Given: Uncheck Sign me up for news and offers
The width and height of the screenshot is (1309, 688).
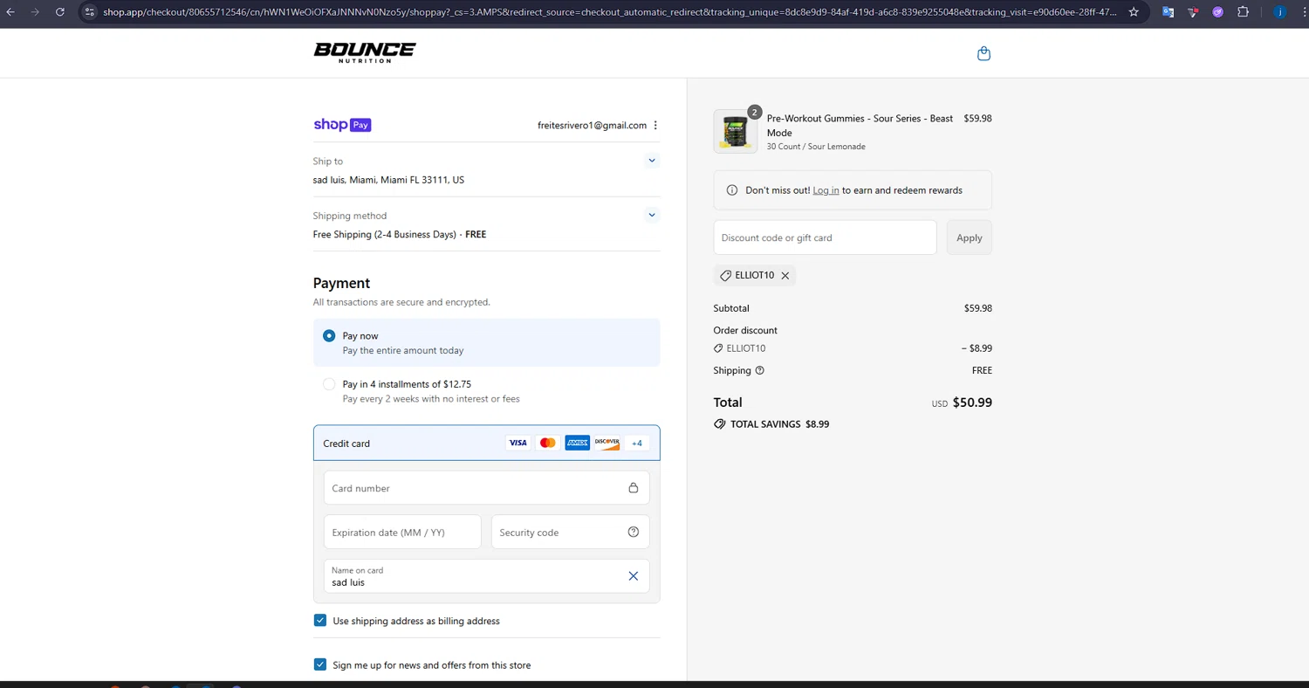Looking at the screenshot, I should (320, 664).
